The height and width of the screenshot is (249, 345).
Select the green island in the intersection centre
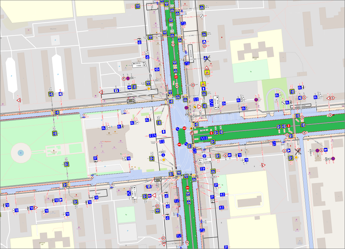point(182,137)
